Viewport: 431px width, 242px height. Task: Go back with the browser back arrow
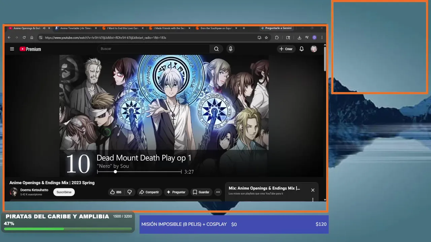[9, 38]
